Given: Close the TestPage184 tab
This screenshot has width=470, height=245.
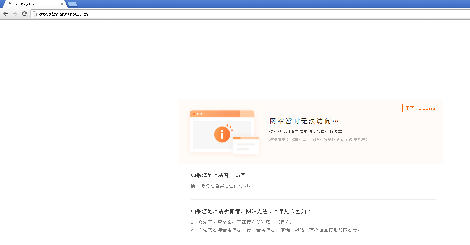Looking at the screenshot, I should 62,4.
